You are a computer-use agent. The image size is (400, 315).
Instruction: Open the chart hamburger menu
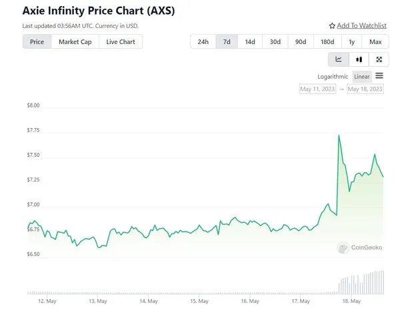(x=379, y=76)
